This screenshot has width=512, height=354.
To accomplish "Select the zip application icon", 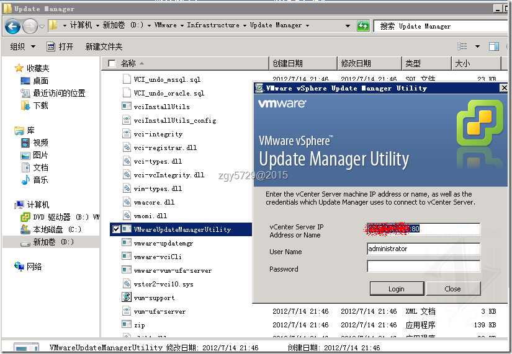I will [127, 325].
